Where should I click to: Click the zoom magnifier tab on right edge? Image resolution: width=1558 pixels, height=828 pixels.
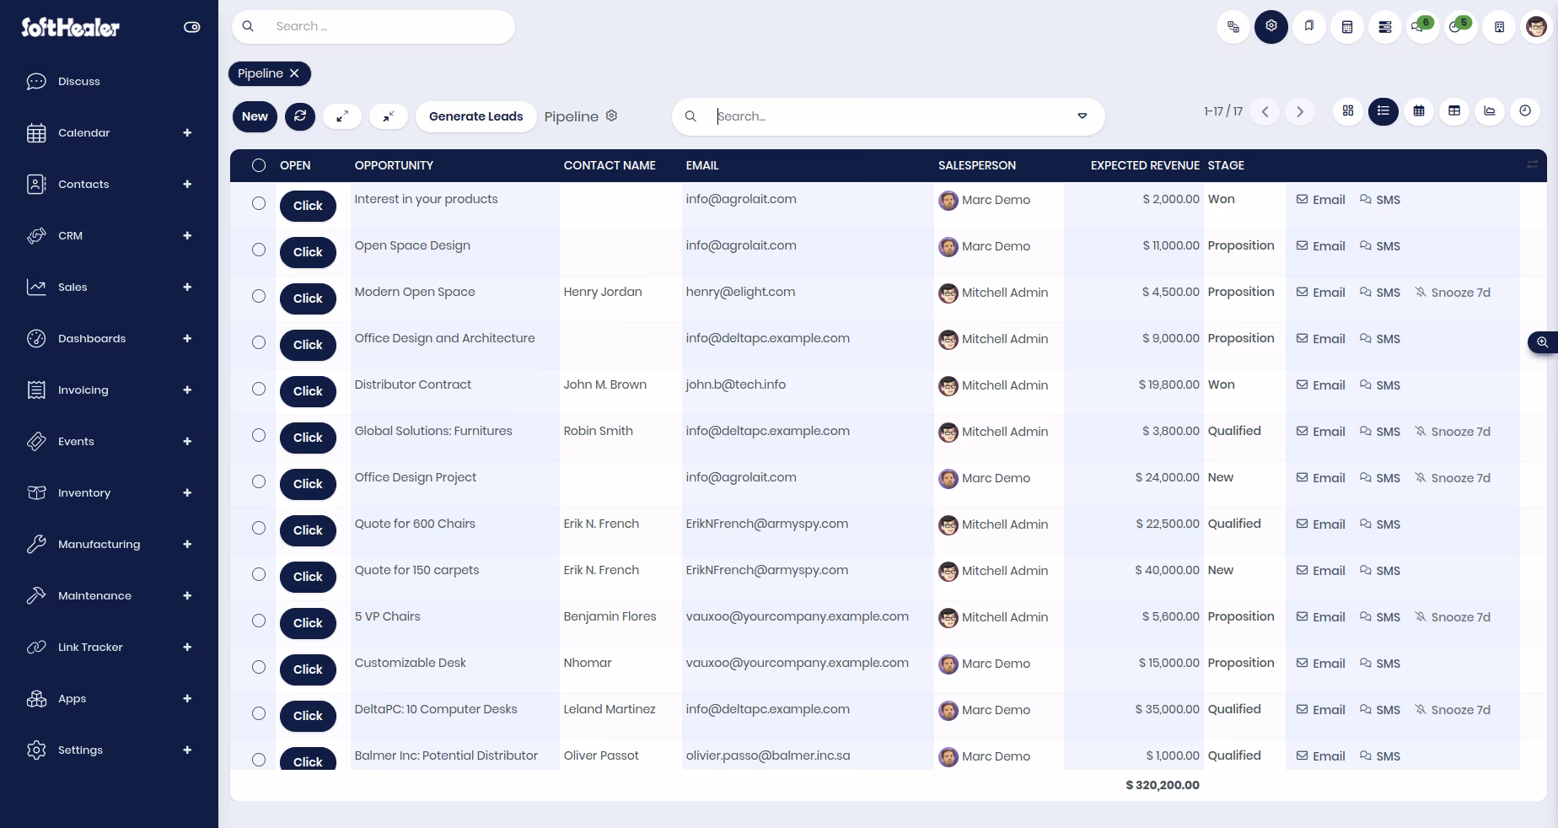pyautogui.click(x=1542, y=342)
